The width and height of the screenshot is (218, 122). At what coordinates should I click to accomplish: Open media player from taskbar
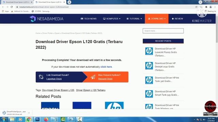[20, 119]
